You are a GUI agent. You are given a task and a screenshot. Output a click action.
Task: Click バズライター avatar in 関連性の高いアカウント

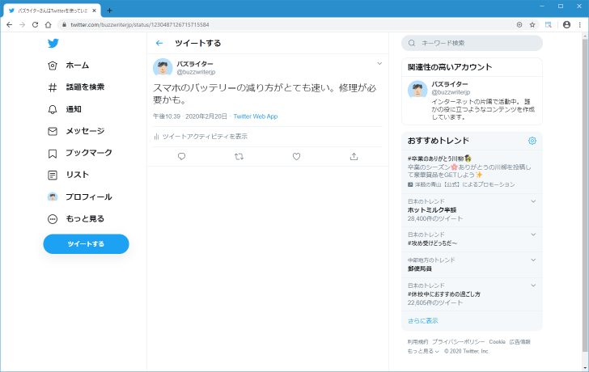pyautogui.click(x=417, y=90)
